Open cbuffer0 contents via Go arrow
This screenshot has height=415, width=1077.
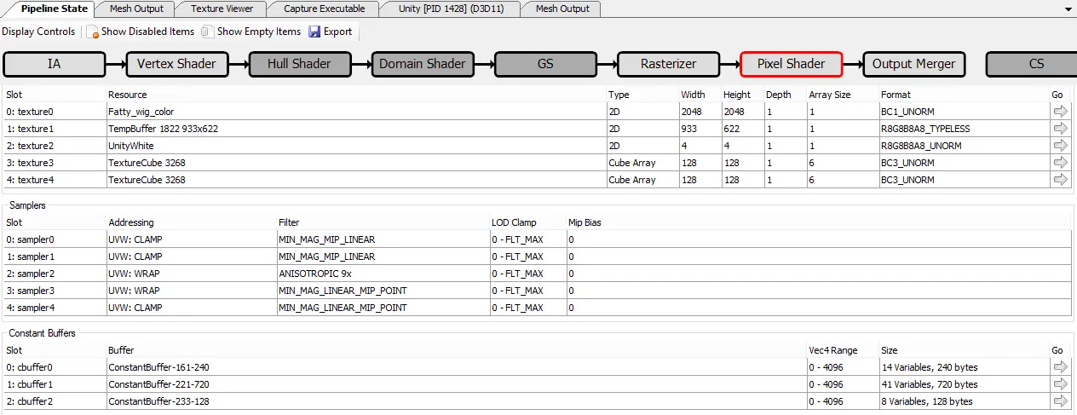pyautogui.click(x=1060, y=367)
